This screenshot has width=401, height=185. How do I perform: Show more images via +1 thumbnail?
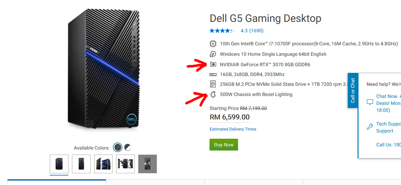pyautogui.click(x=147, y=164)
